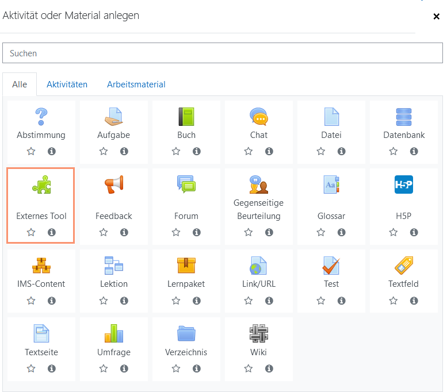Click the Glossar label text

331,216
